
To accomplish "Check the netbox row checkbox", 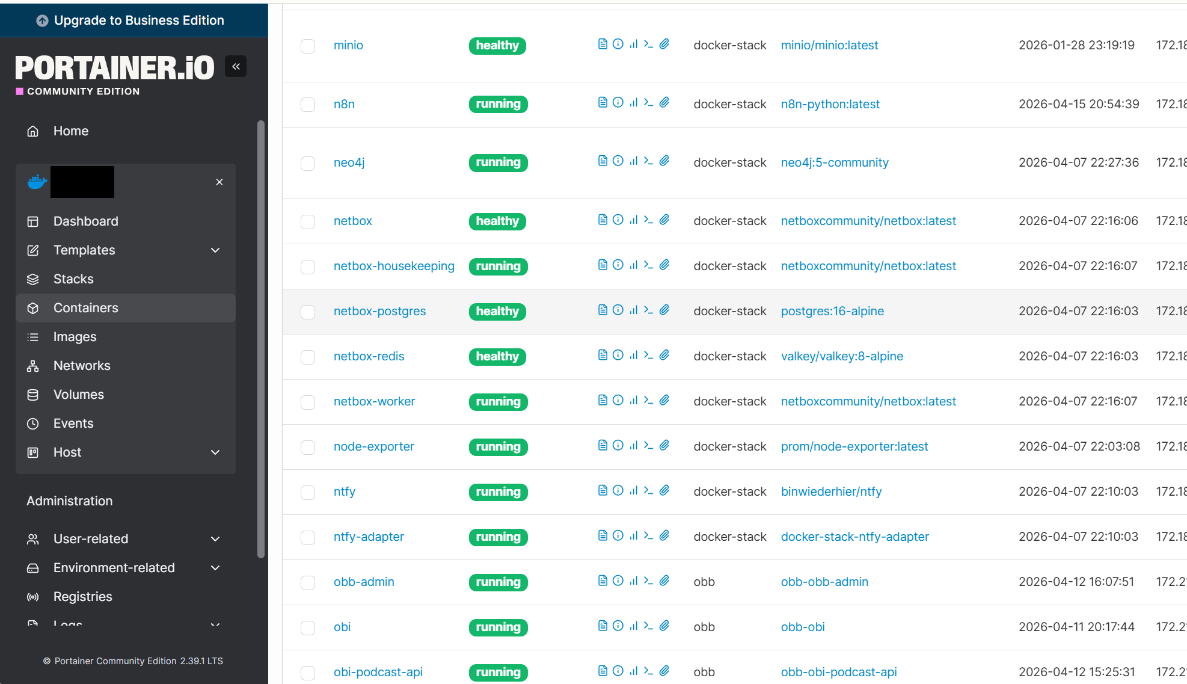I will click(x=308, y=221).
